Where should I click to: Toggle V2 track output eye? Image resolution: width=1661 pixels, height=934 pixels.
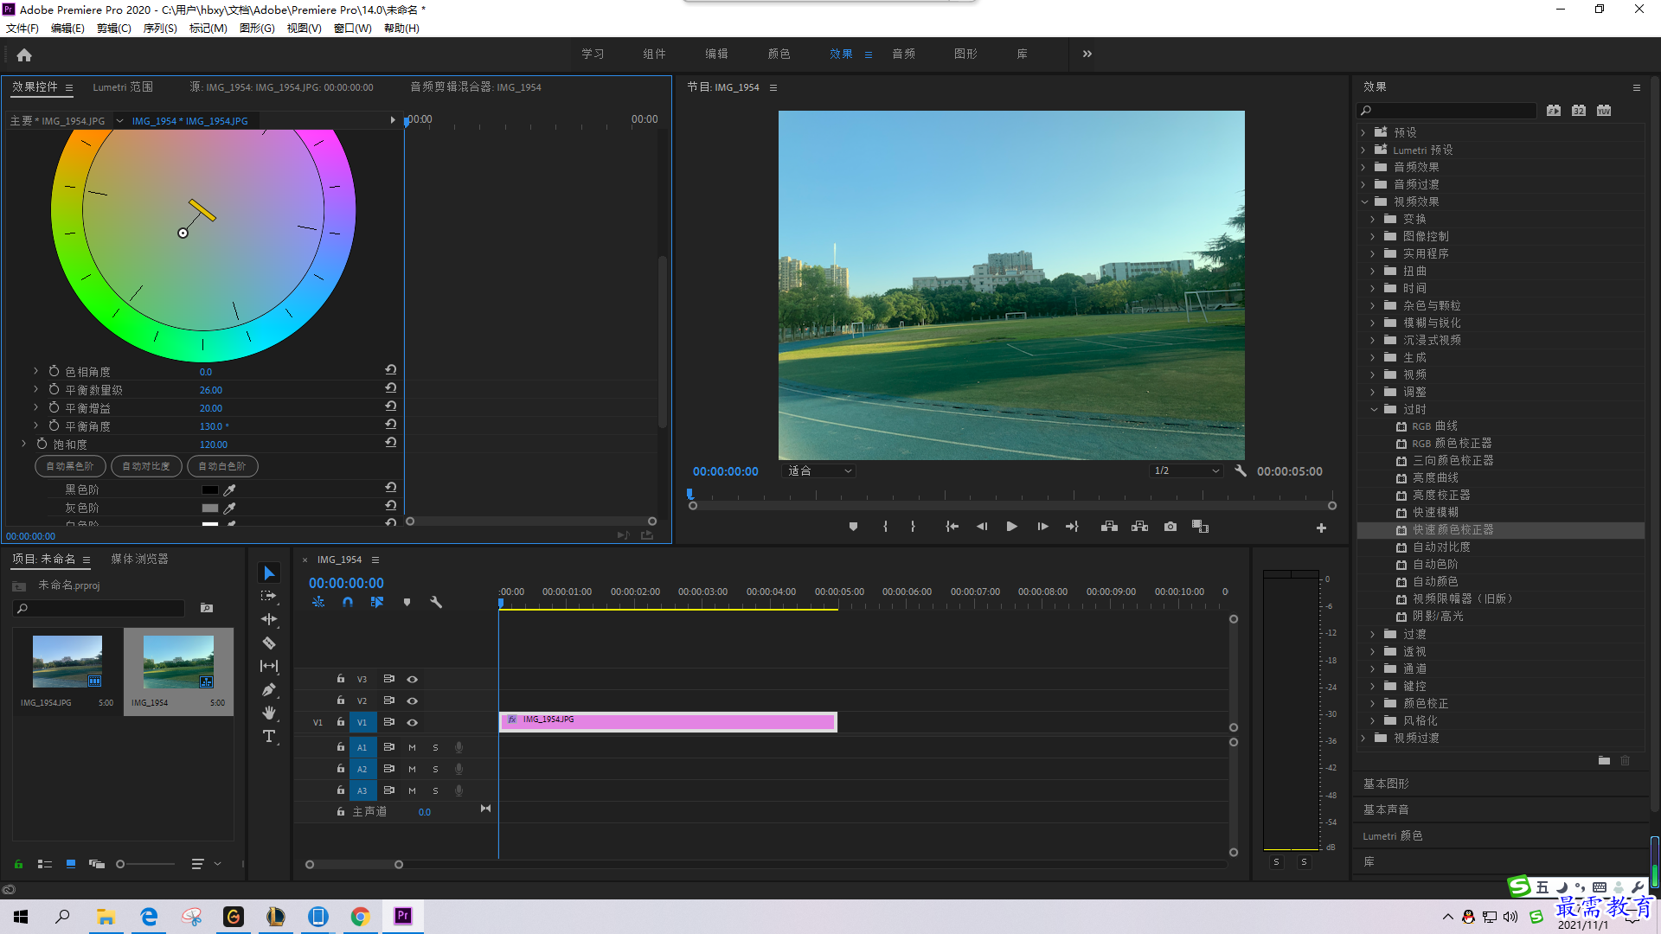point(413,700)
